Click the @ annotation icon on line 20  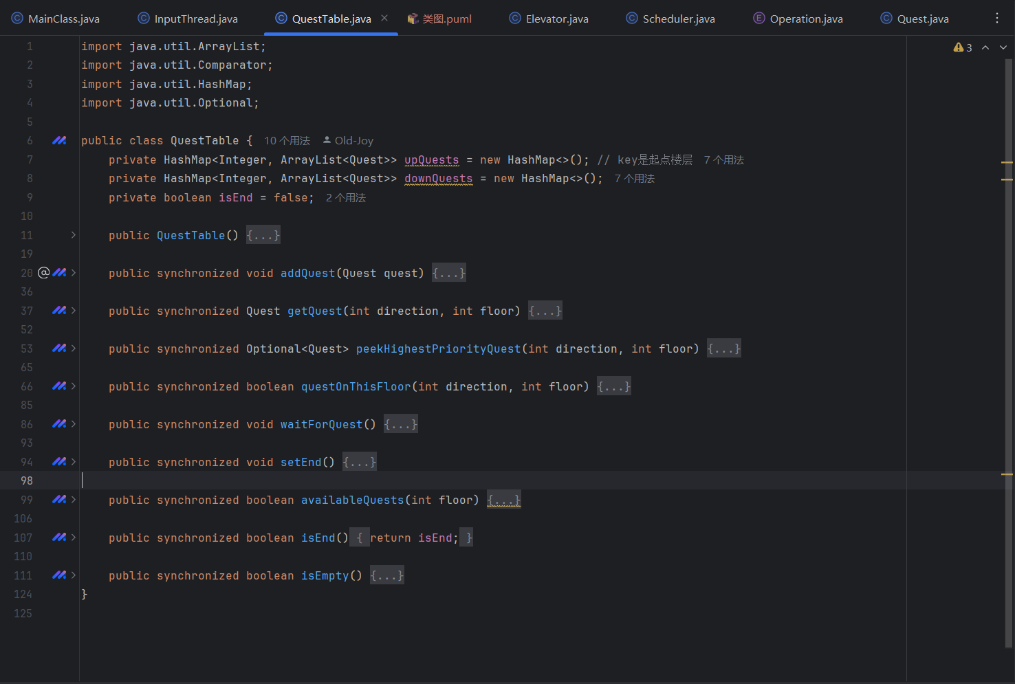point(44,273)
